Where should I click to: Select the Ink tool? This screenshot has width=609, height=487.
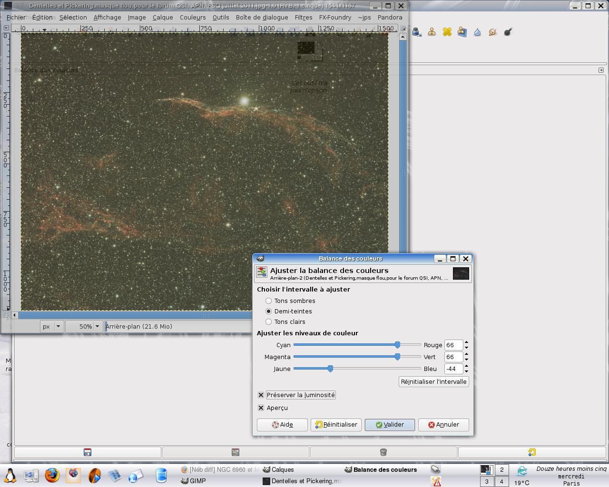point(416,32)
